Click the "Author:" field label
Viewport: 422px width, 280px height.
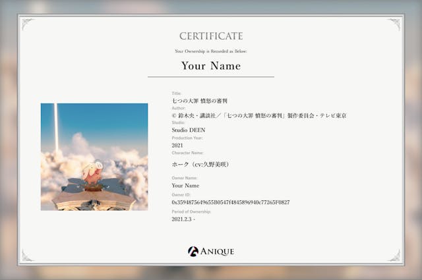179,108
